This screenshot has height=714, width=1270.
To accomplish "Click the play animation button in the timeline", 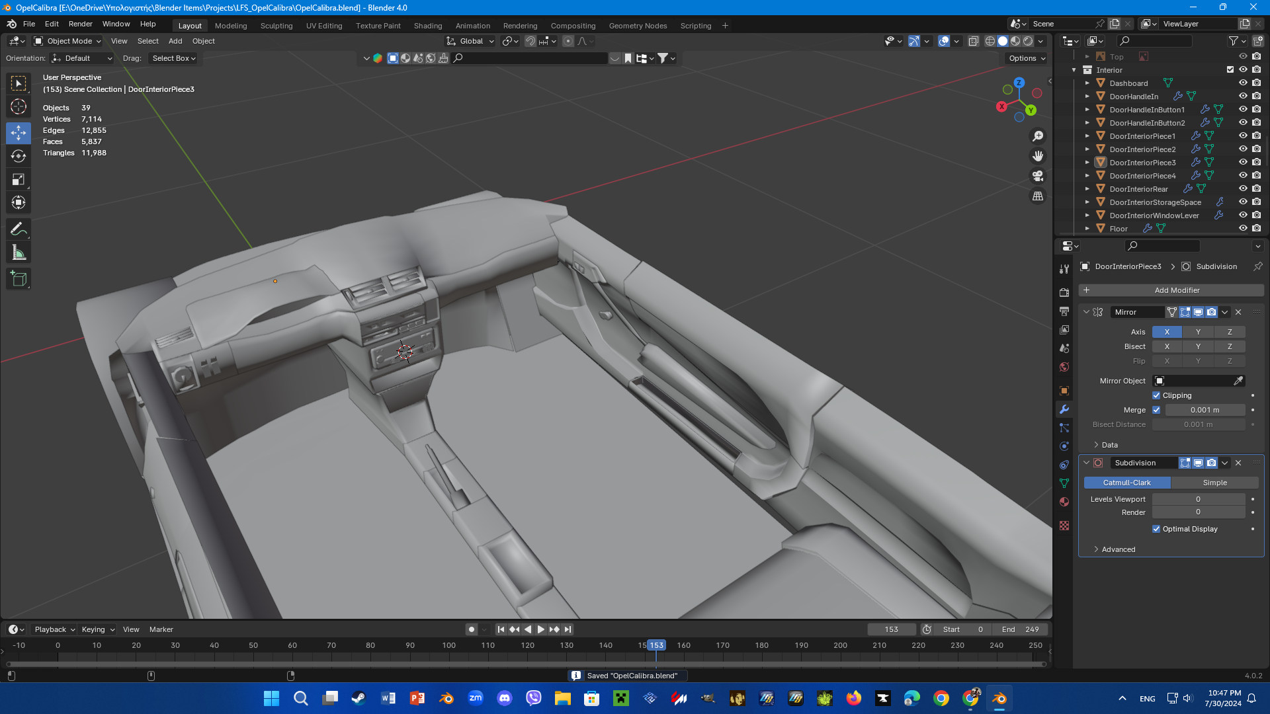I will (540, 629).
